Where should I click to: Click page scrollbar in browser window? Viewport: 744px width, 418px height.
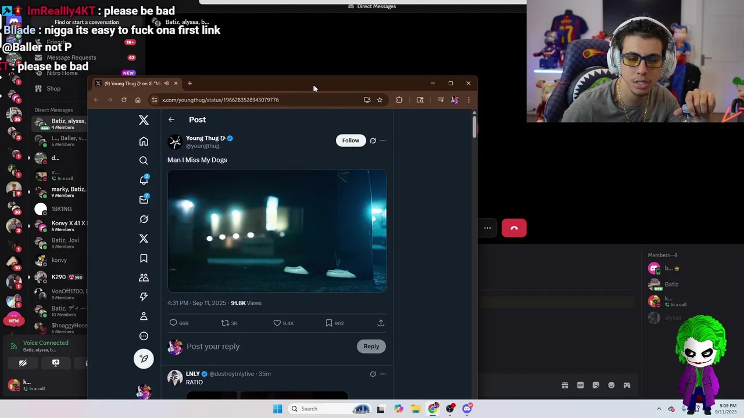(474, 127)
